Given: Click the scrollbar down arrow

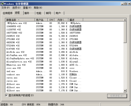Looking at the screenshot, I should (x=125, y=91).
